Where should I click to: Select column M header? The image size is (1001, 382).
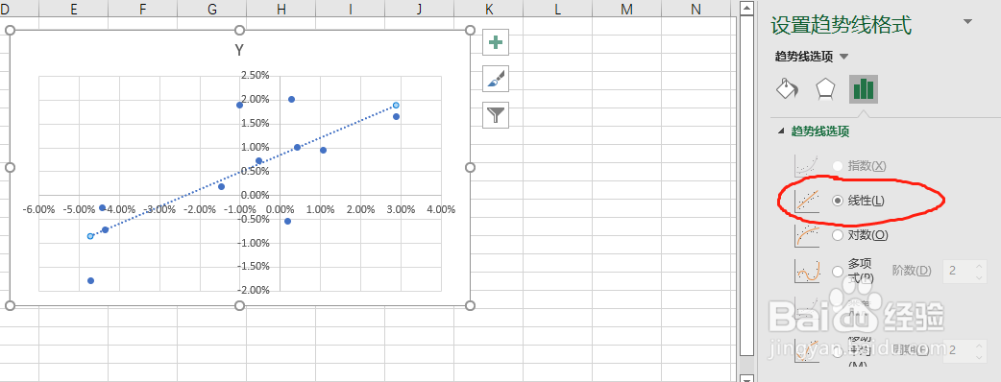627,9
